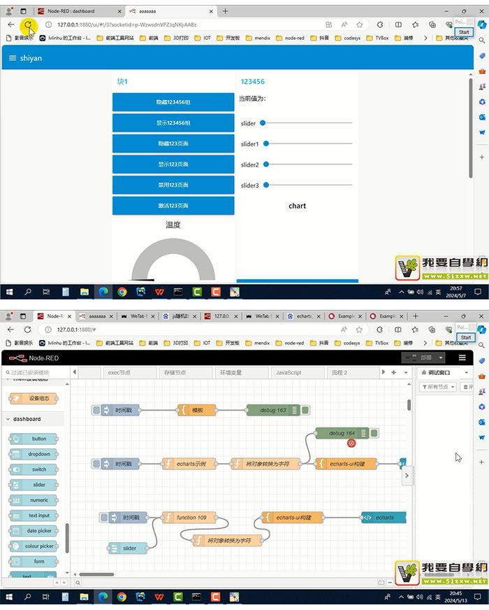Switch to the 环境变量 flow tab
Viewport: 489px width, 610px height.
(x=242, y=373)
